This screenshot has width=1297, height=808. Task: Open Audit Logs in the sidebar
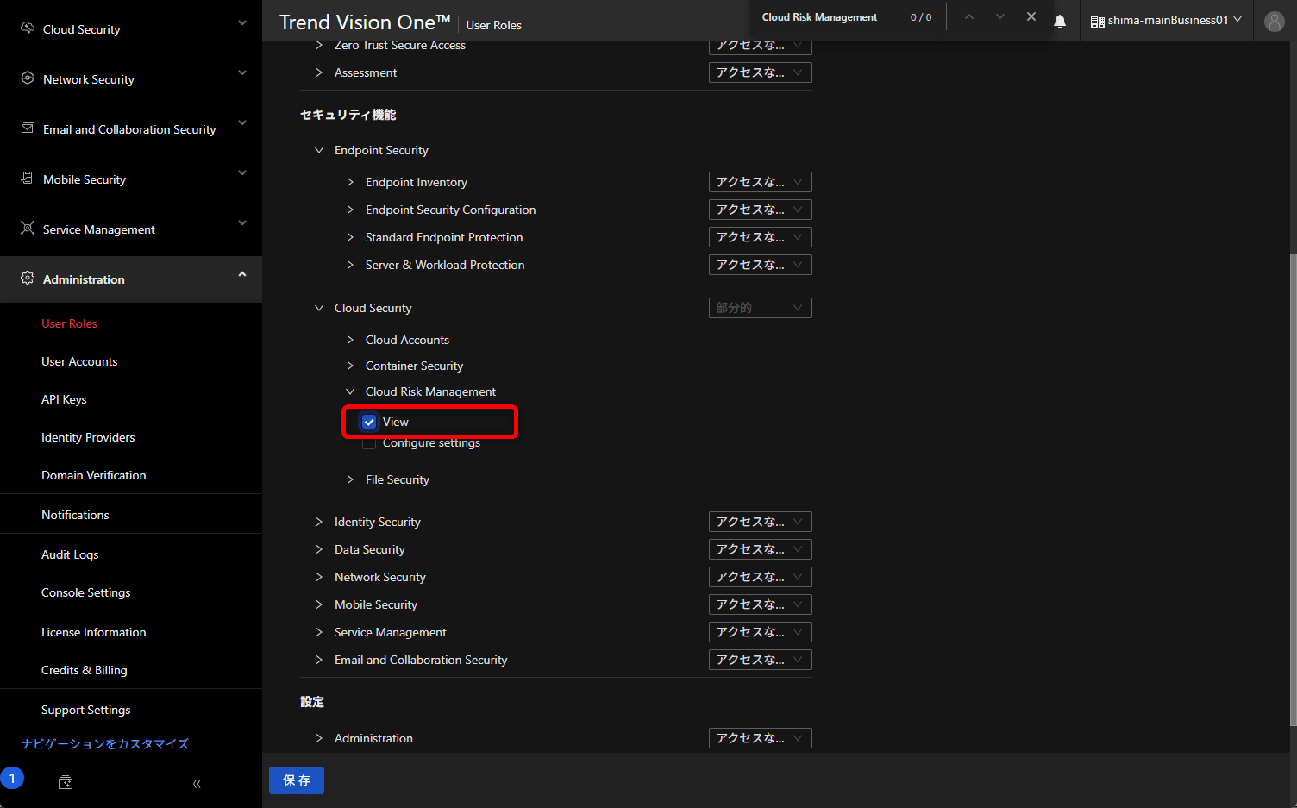pyautogui.click(x=70, y=554)
